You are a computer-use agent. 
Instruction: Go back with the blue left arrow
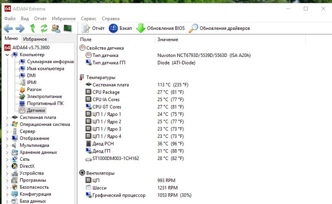pyautogui.click(x=8, y=28)
